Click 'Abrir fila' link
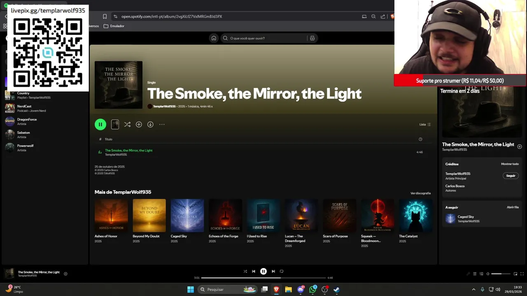 click(513, 208)
